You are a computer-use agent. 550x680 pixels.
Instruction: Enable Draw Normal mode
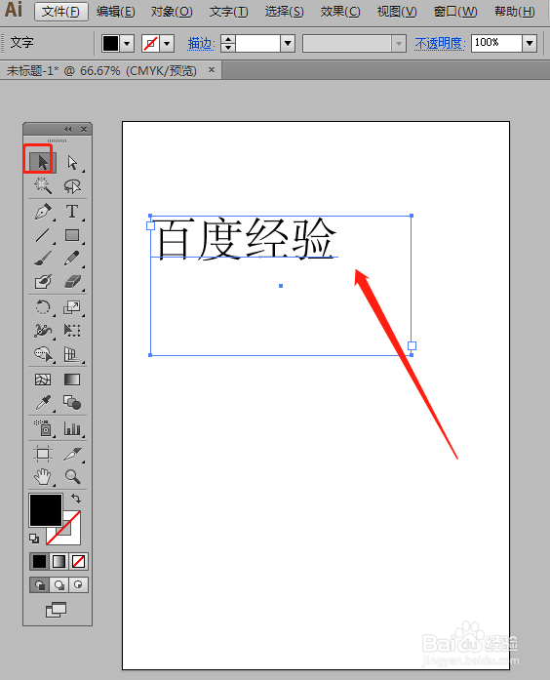39,585
